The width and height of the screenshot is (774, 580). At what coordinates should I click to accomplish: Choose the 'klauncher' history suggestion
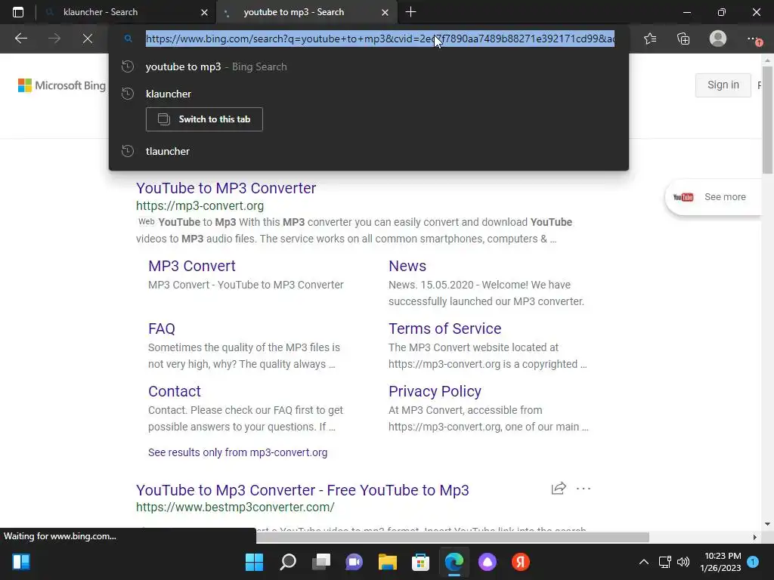click(x=369, y=94)
